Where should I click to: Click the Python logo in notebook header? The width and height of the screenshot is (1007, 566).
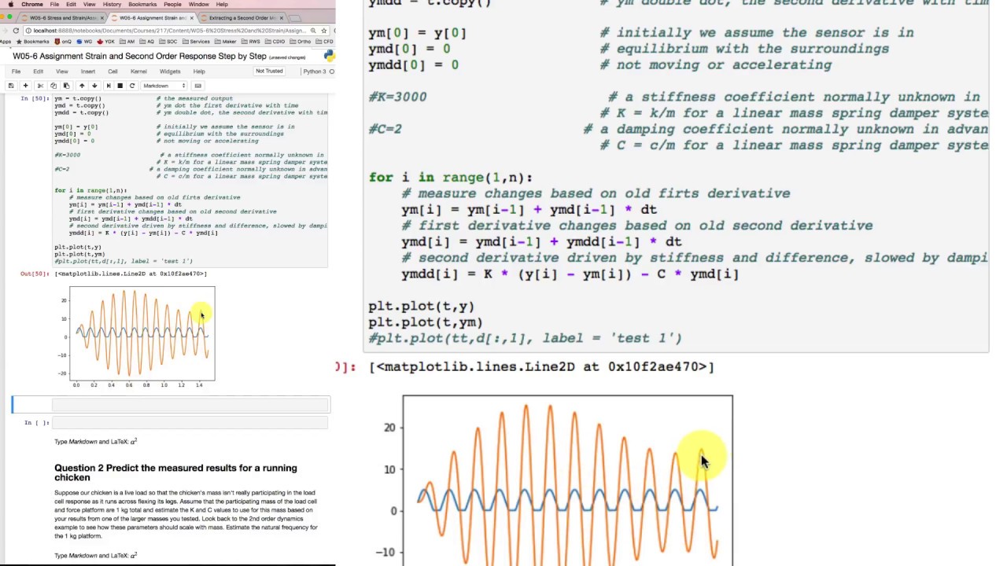[x=329, y=56]
